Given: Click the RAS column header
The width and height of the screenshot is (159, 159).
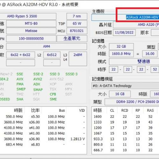Looking at the screenshot, I should (x=150, y=110).
